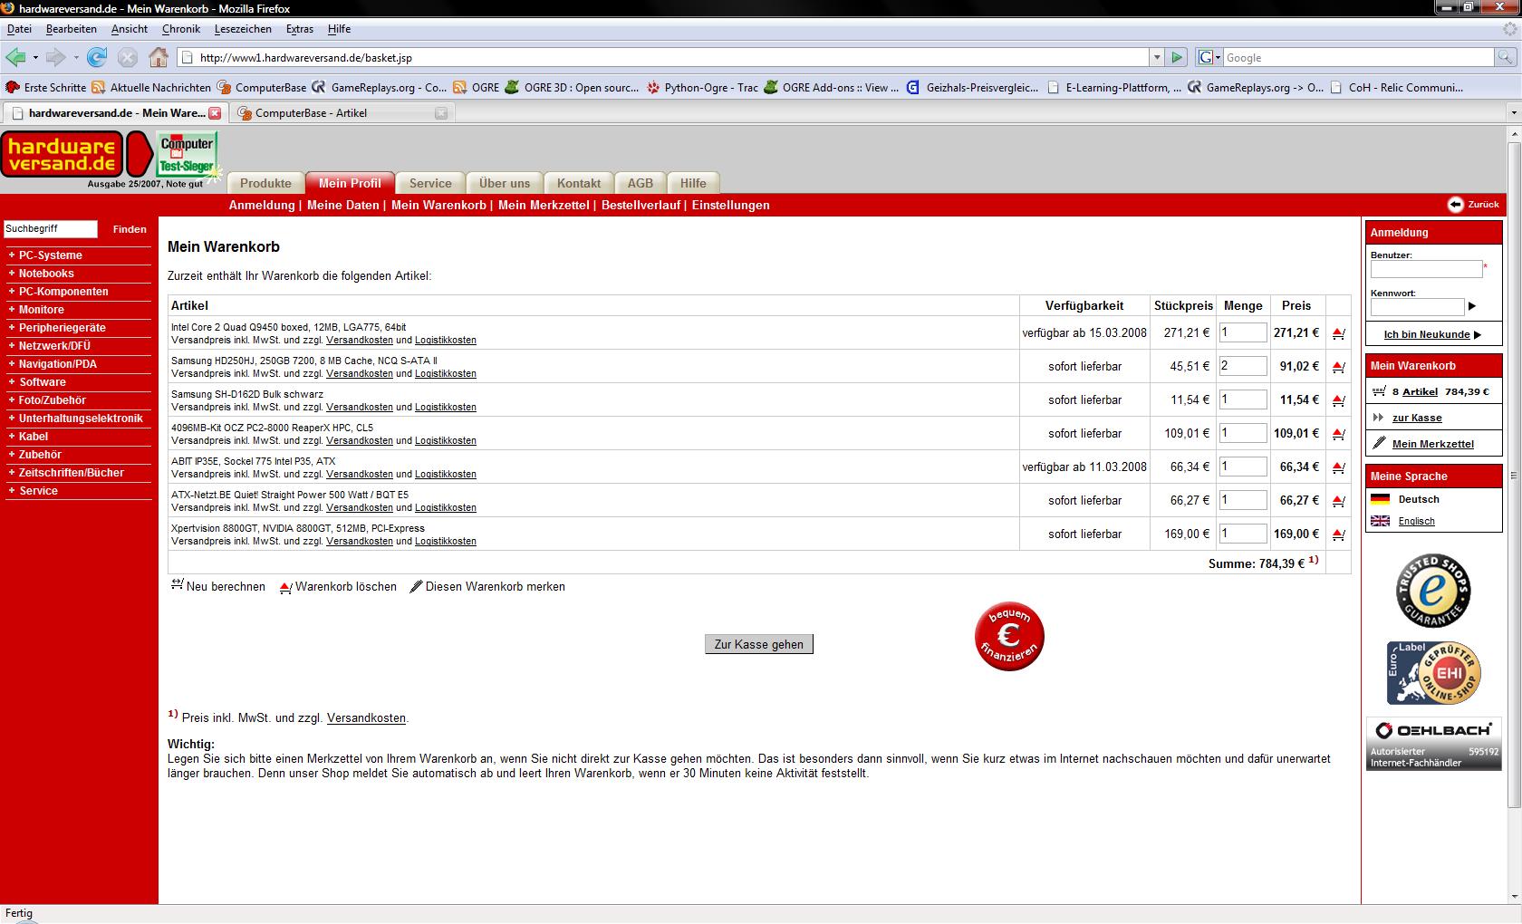Remove Intel Core 2 Quad item via cart icon
This screenshot has width=1522, height=924.
(x=1339, y=333)
